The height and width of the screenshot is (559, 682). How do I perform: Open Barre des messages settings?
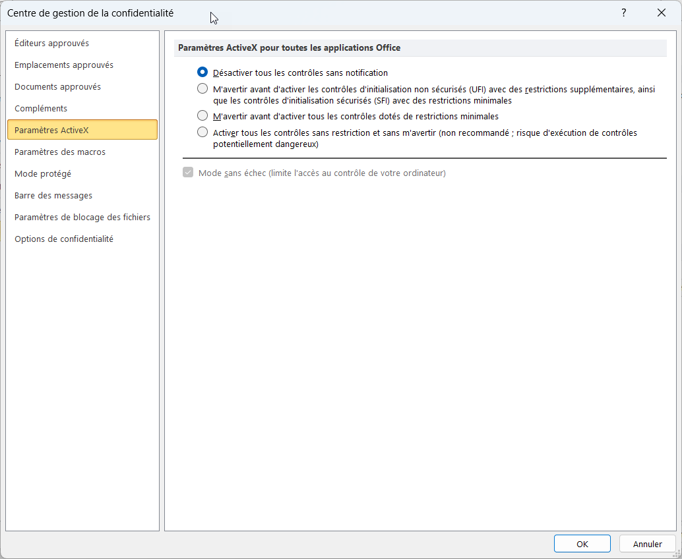click(53, 196)
